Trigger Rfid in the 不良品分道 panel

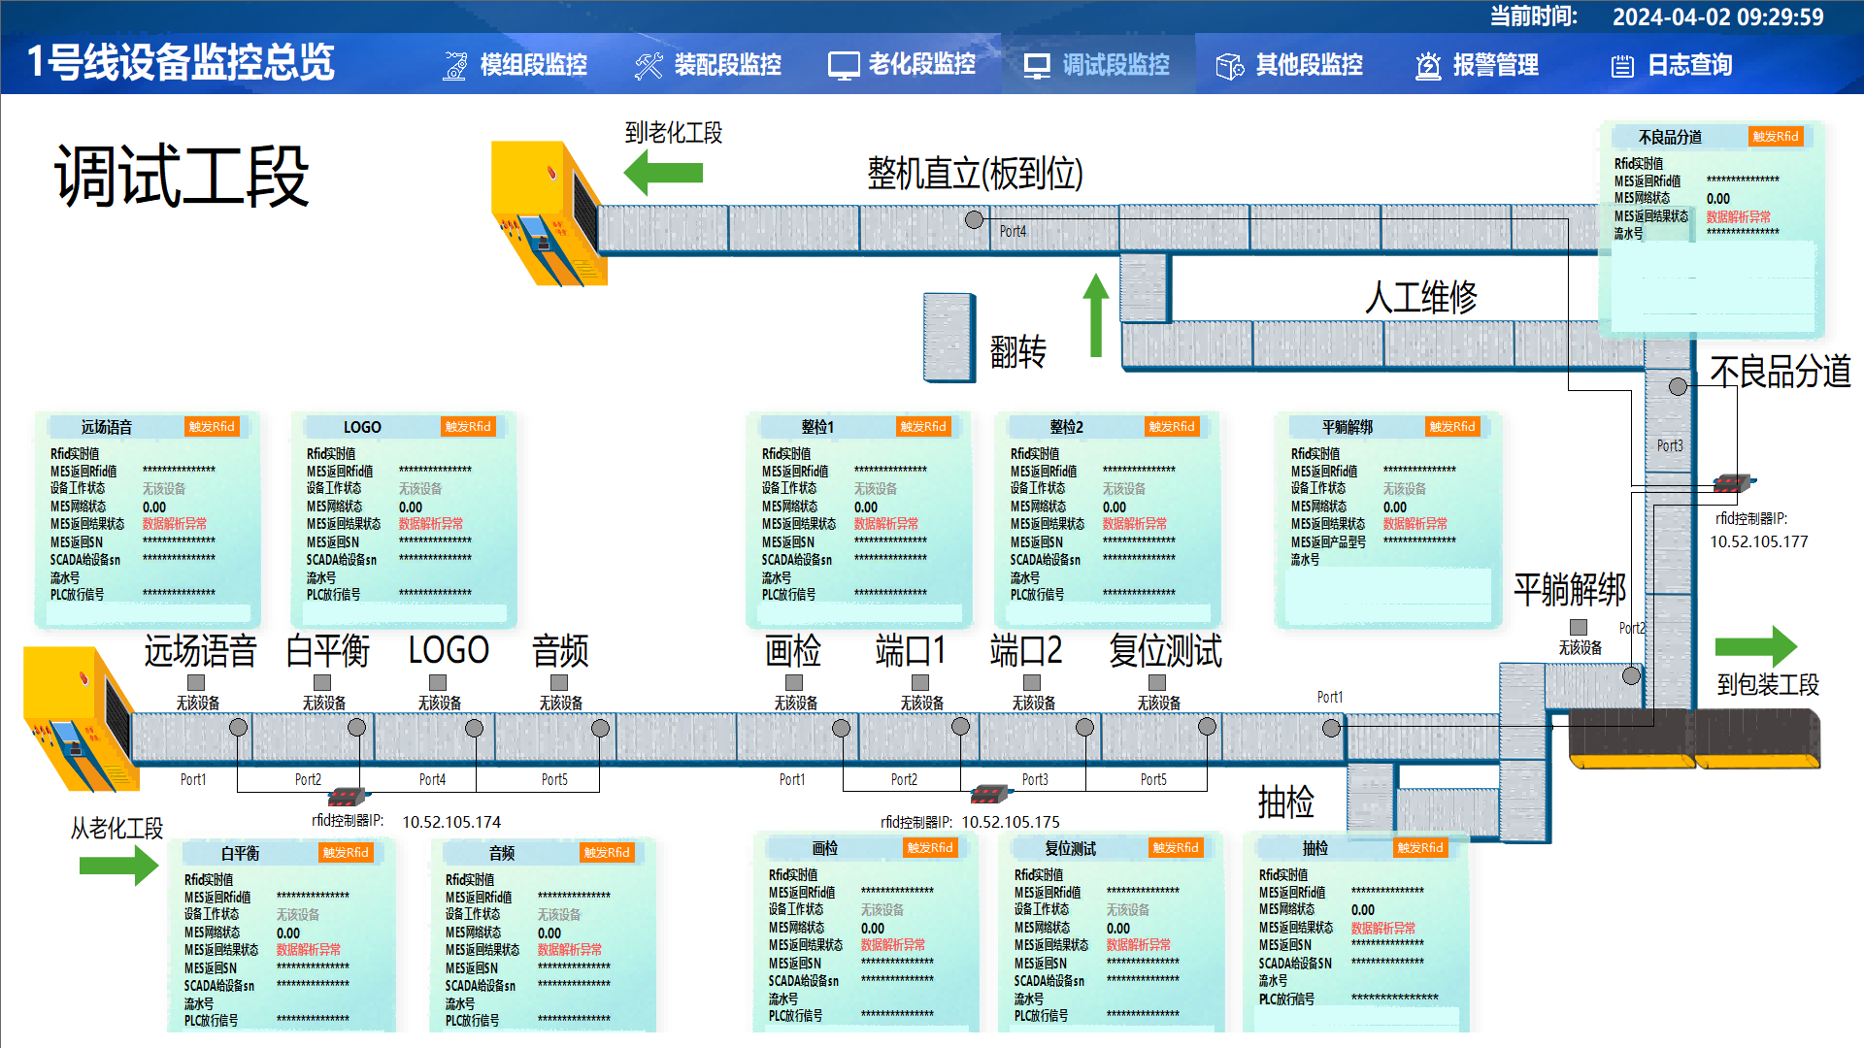(1775, 137)
